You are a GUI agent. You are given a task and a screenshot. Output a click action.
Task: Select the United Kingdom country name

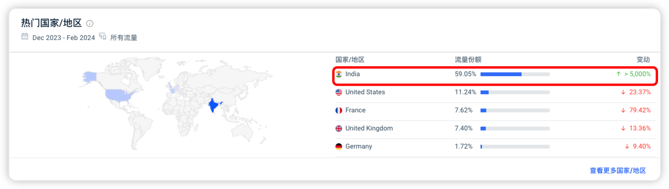369,129
